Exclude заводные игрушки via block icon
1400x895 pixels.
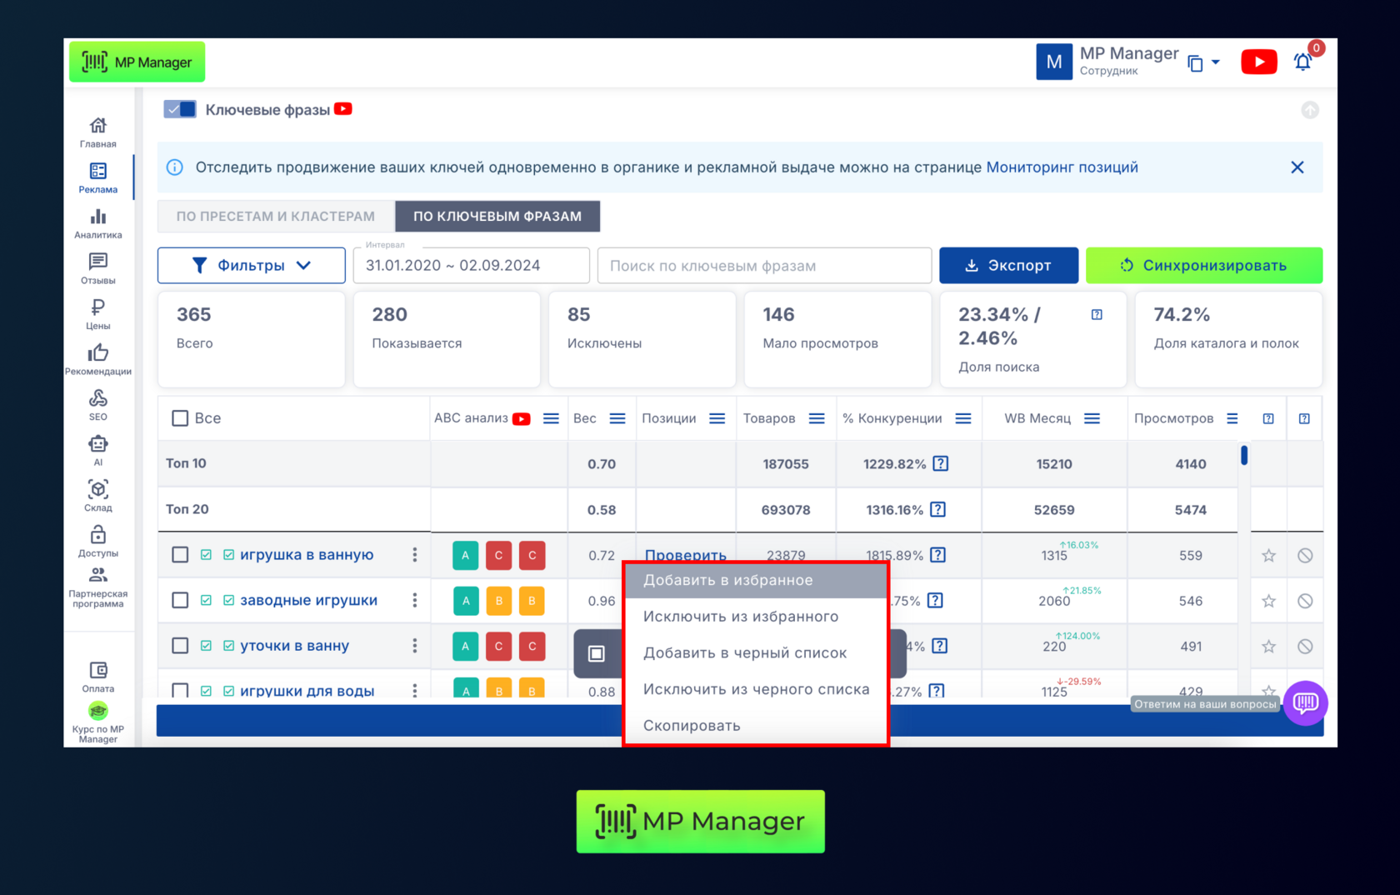[x=1305, y=601]
